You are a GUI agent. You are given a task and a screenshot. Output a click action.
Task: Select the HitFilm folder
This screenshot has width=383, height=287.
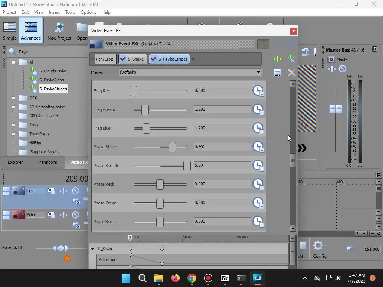pos(35,143)
